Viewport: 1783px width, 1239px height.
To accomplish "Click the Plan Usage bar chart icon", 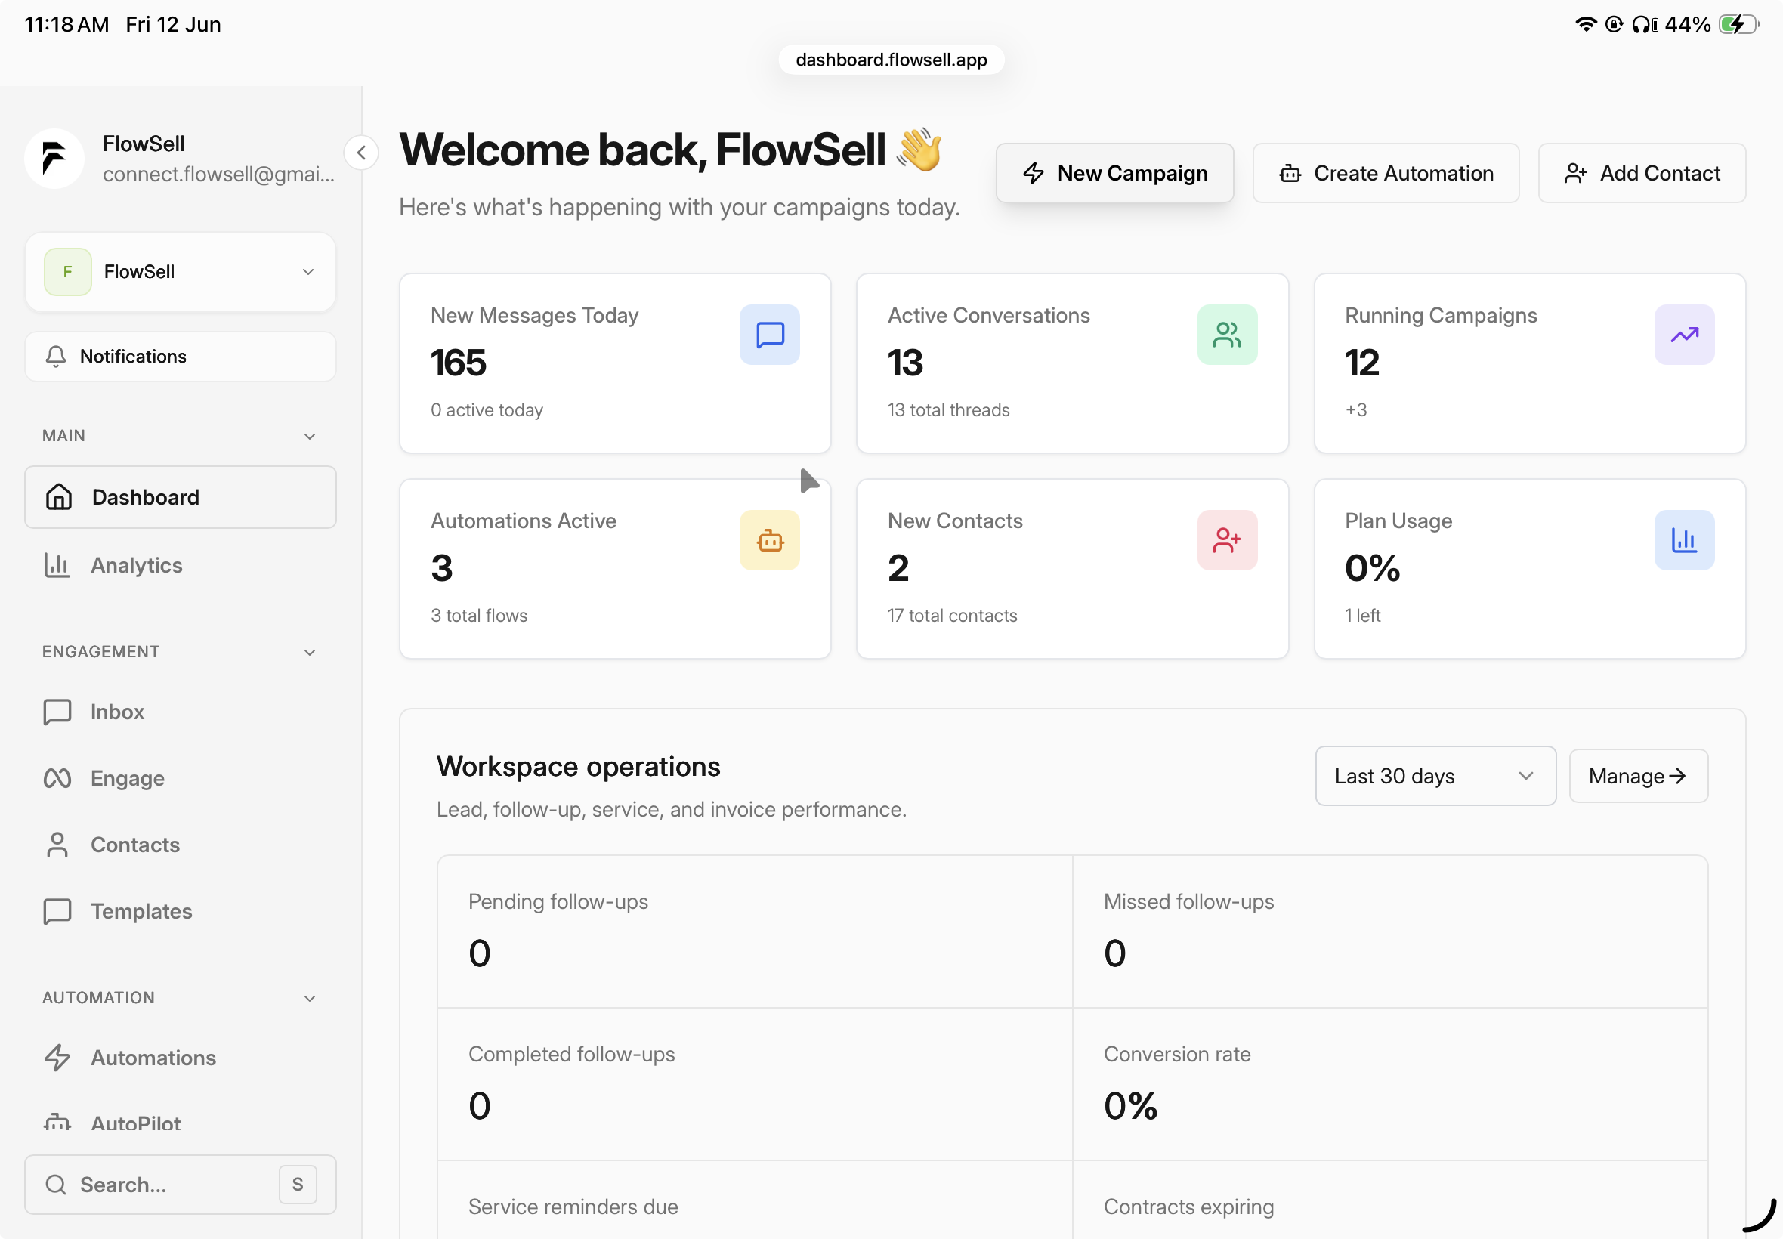I will click(1685, 540).
